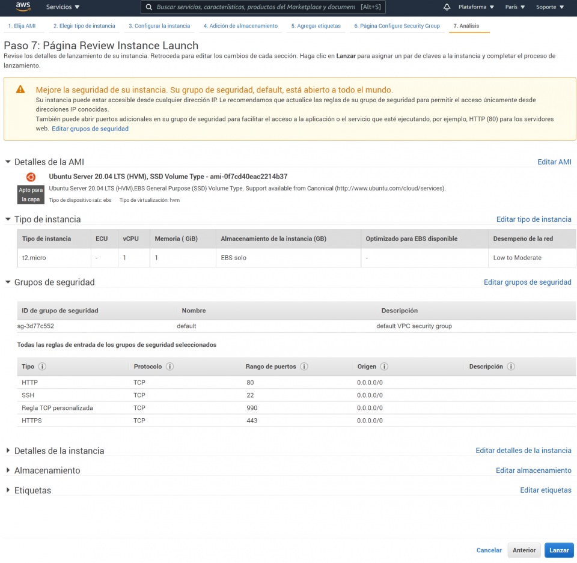Select step 7. Análisis tab

(466, 26)
